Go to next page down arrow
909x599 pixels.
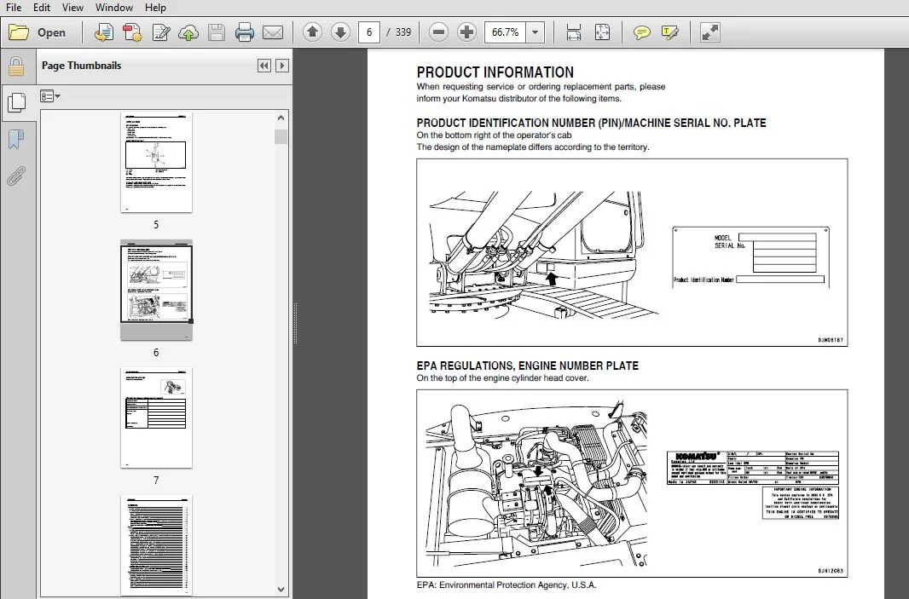point(340,32)
